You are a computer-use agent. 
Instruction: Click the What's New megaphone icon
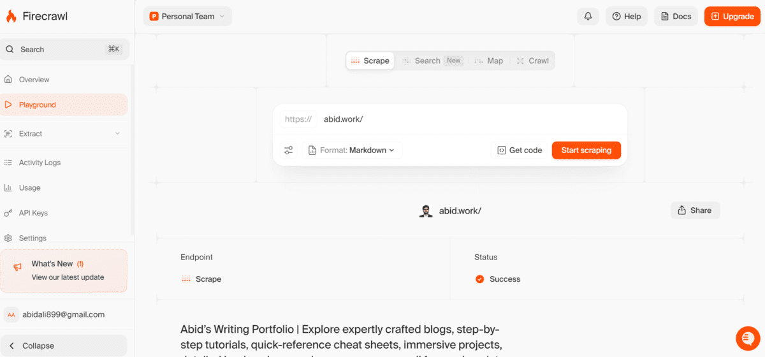point(18,268)
